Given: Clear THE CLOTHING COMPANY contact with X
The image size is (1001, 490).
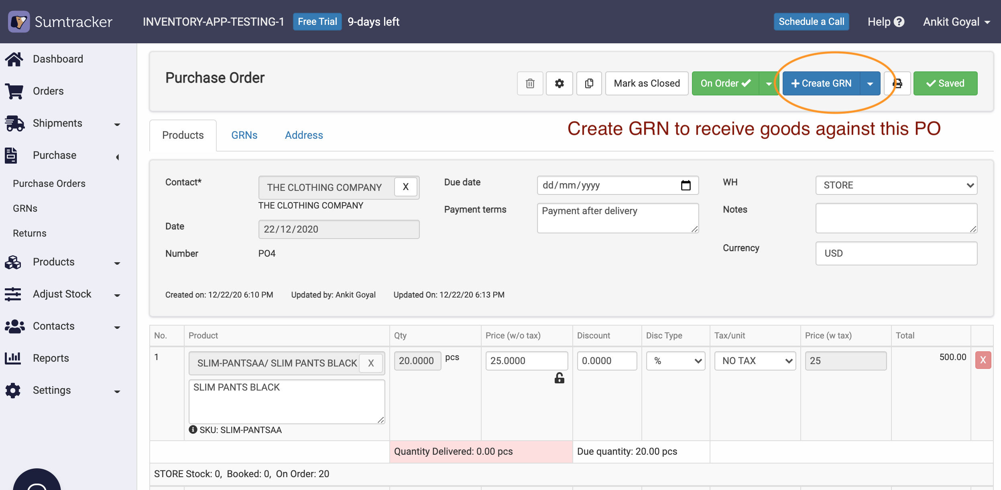Looking at the screenshot, I should [x=406, y=187].
